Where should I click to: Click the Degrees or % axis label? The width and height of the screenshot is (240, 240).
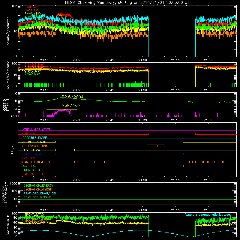[8, 225]
